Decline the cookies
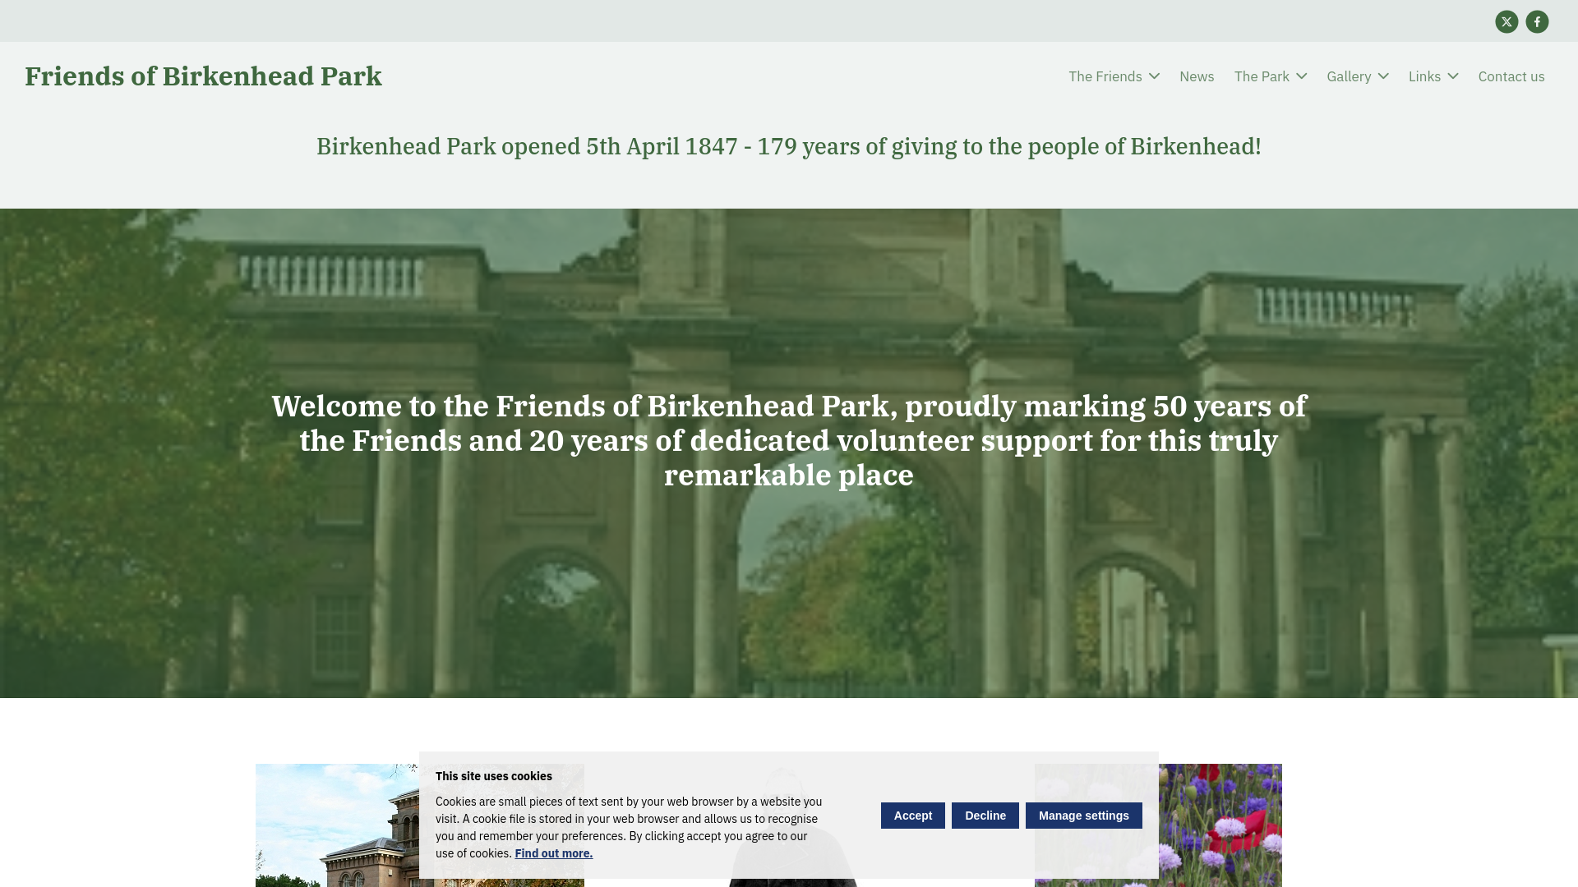Viewport: 1578px width, 887px height. pyautogui.click(x=985, y=816)
